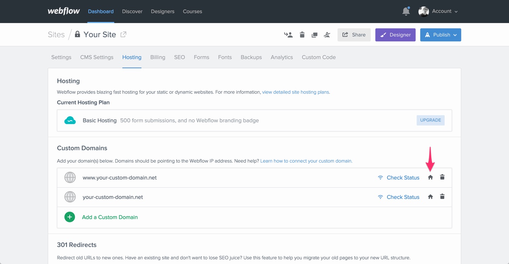Open the Custom Code tab
The image size is (509, 264).
pyautogui.click(x=319, y=57)
